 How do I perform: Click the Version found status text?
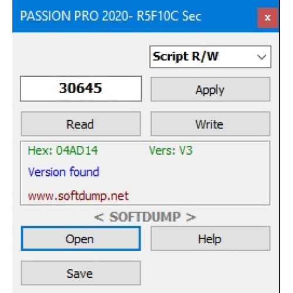click(x=64, y=172)
